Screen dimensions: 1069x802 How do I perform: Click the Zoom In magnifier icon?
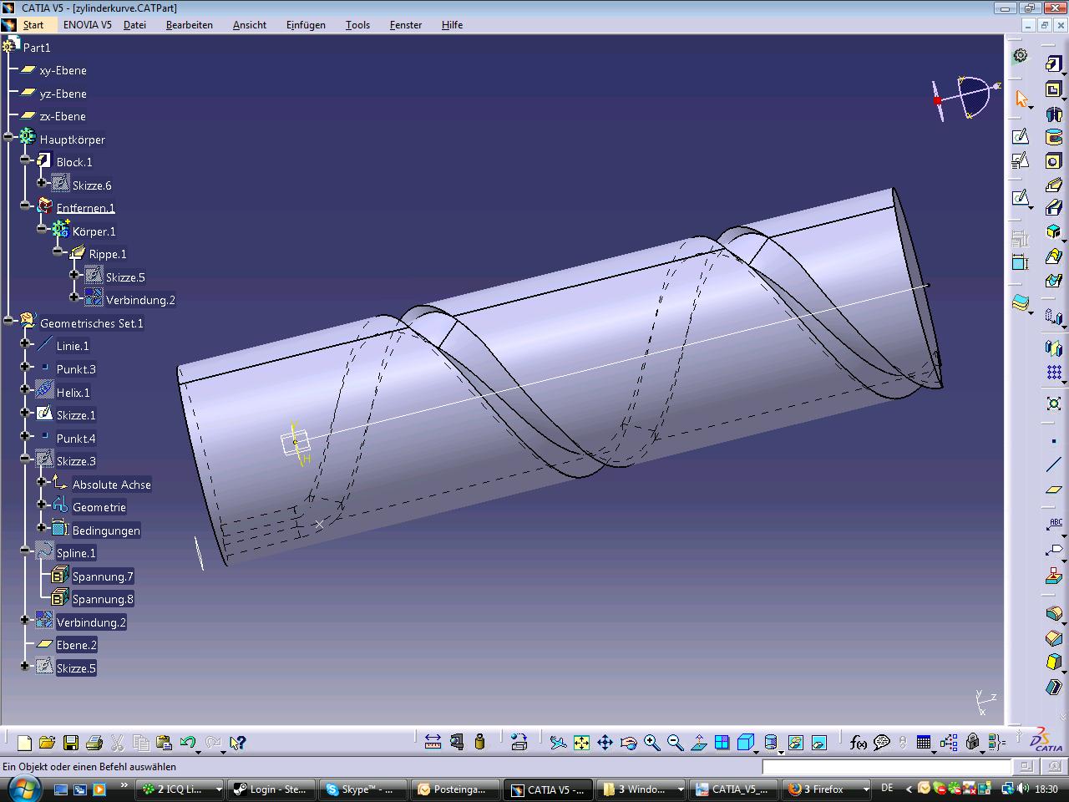(651, 742)
